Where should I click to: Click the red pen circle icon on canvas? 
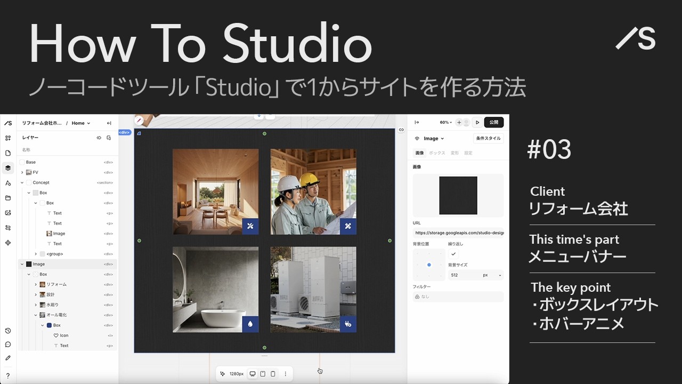pyautogui.click(x=139, y=120)
